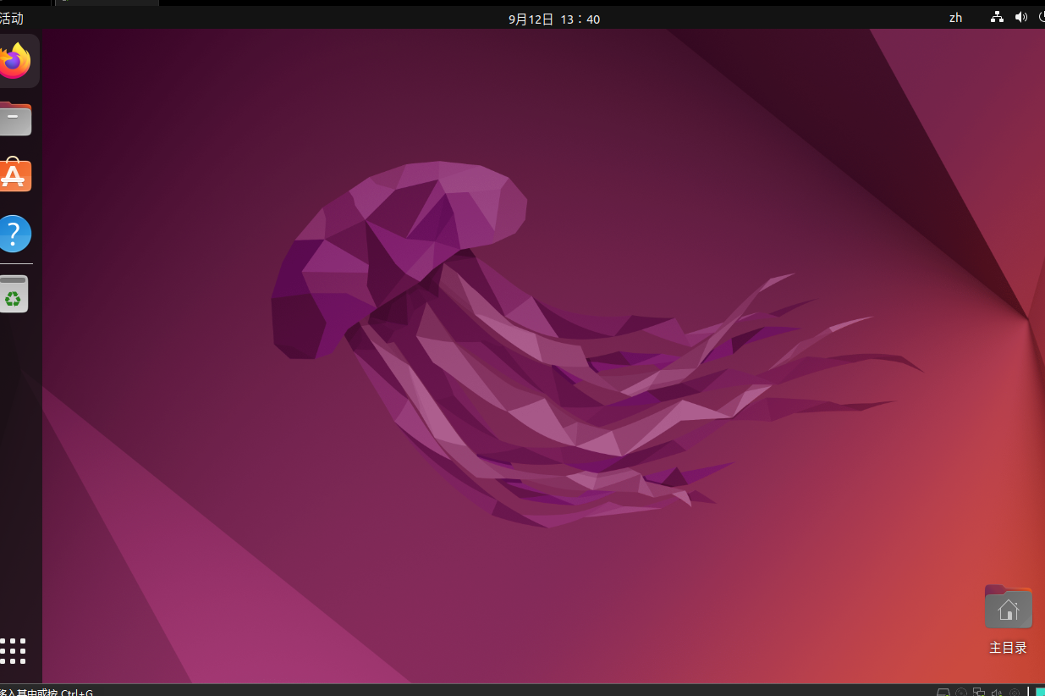Image resolution: width=1045 pixels, height=696 pixels.
Task: Open Ubuntu Software orange bag icon
Action: [14, 175]
